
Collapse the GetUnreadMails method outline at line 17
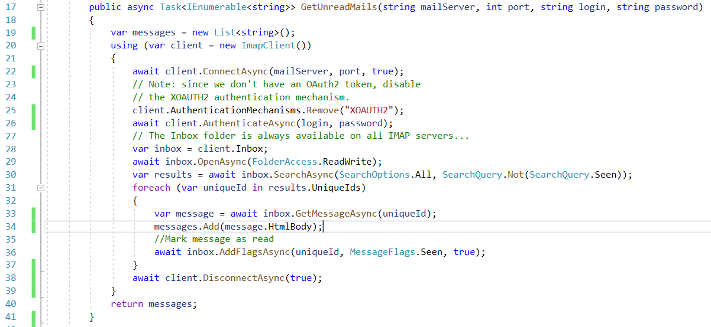coord(41,7)
